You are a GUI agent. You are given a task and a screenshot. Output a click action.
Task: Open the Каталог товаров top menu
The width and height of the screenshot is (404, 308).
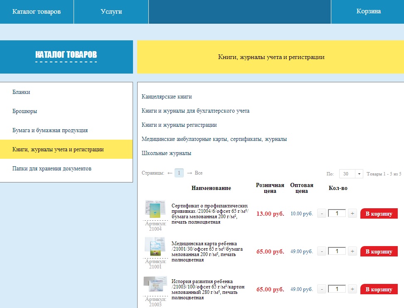[37, 12]
